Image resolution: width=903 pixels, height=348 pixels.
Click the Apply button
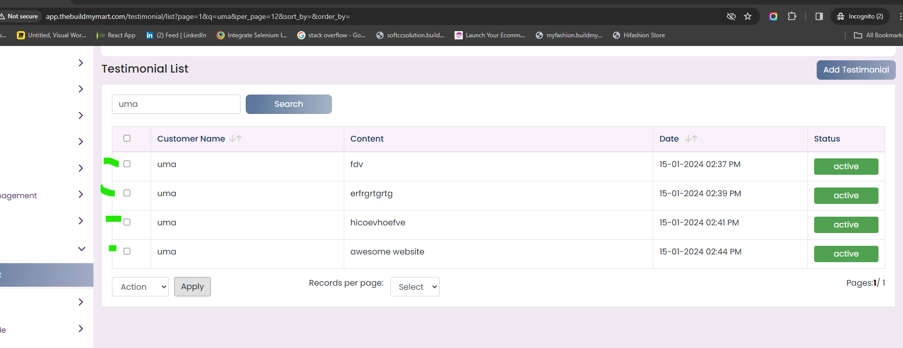193,287
